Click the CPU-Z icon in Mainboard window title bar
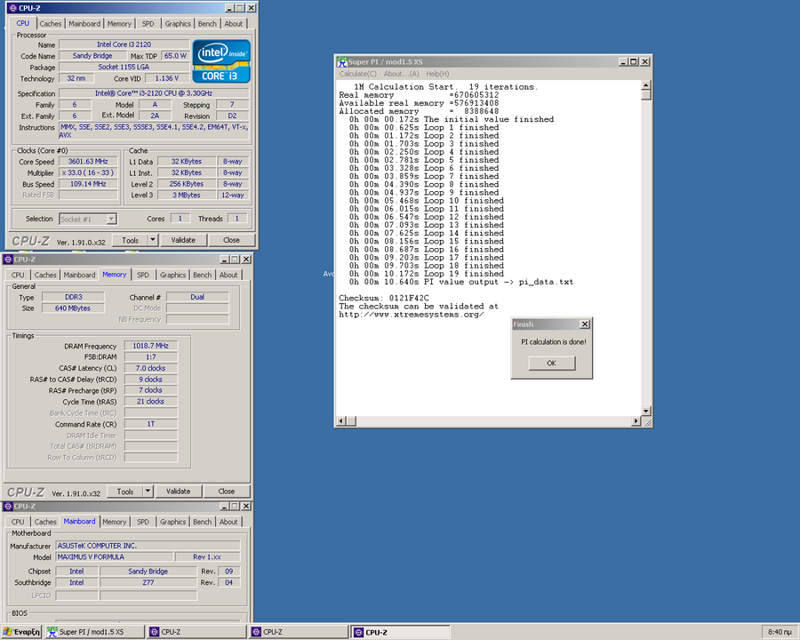800x640 pixels. (x=8, y=507)
